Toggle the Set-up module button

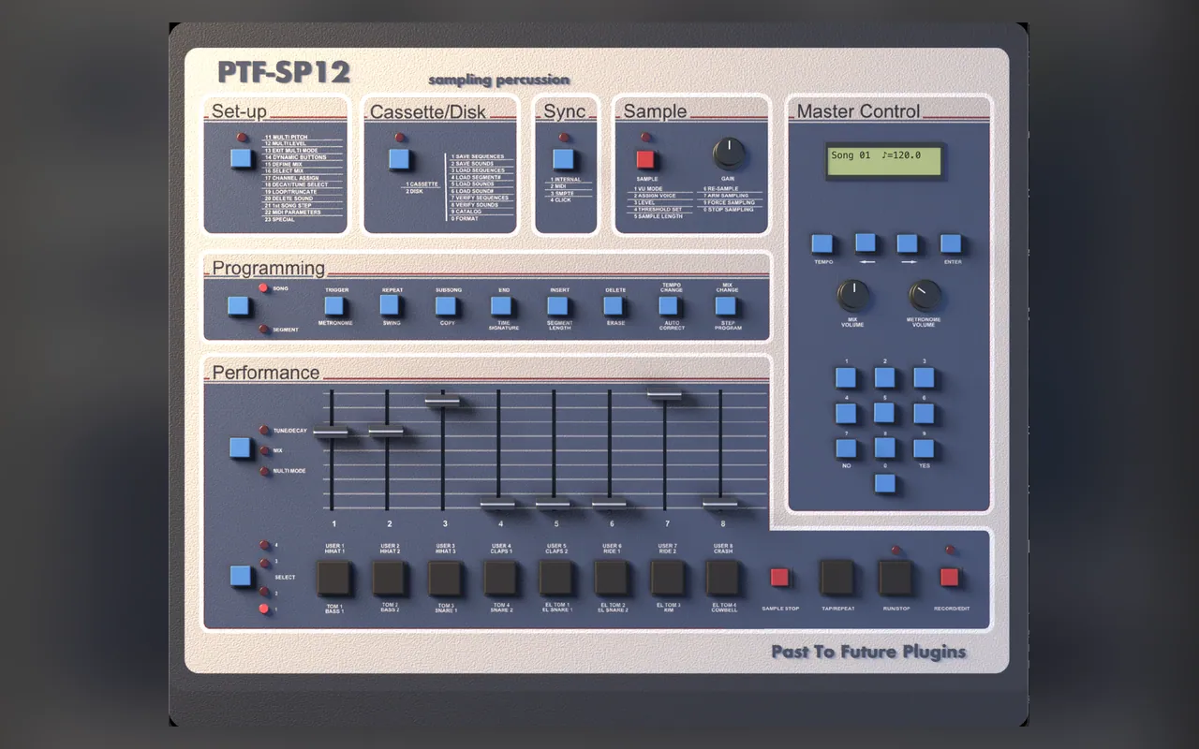[x=243, y=158]
